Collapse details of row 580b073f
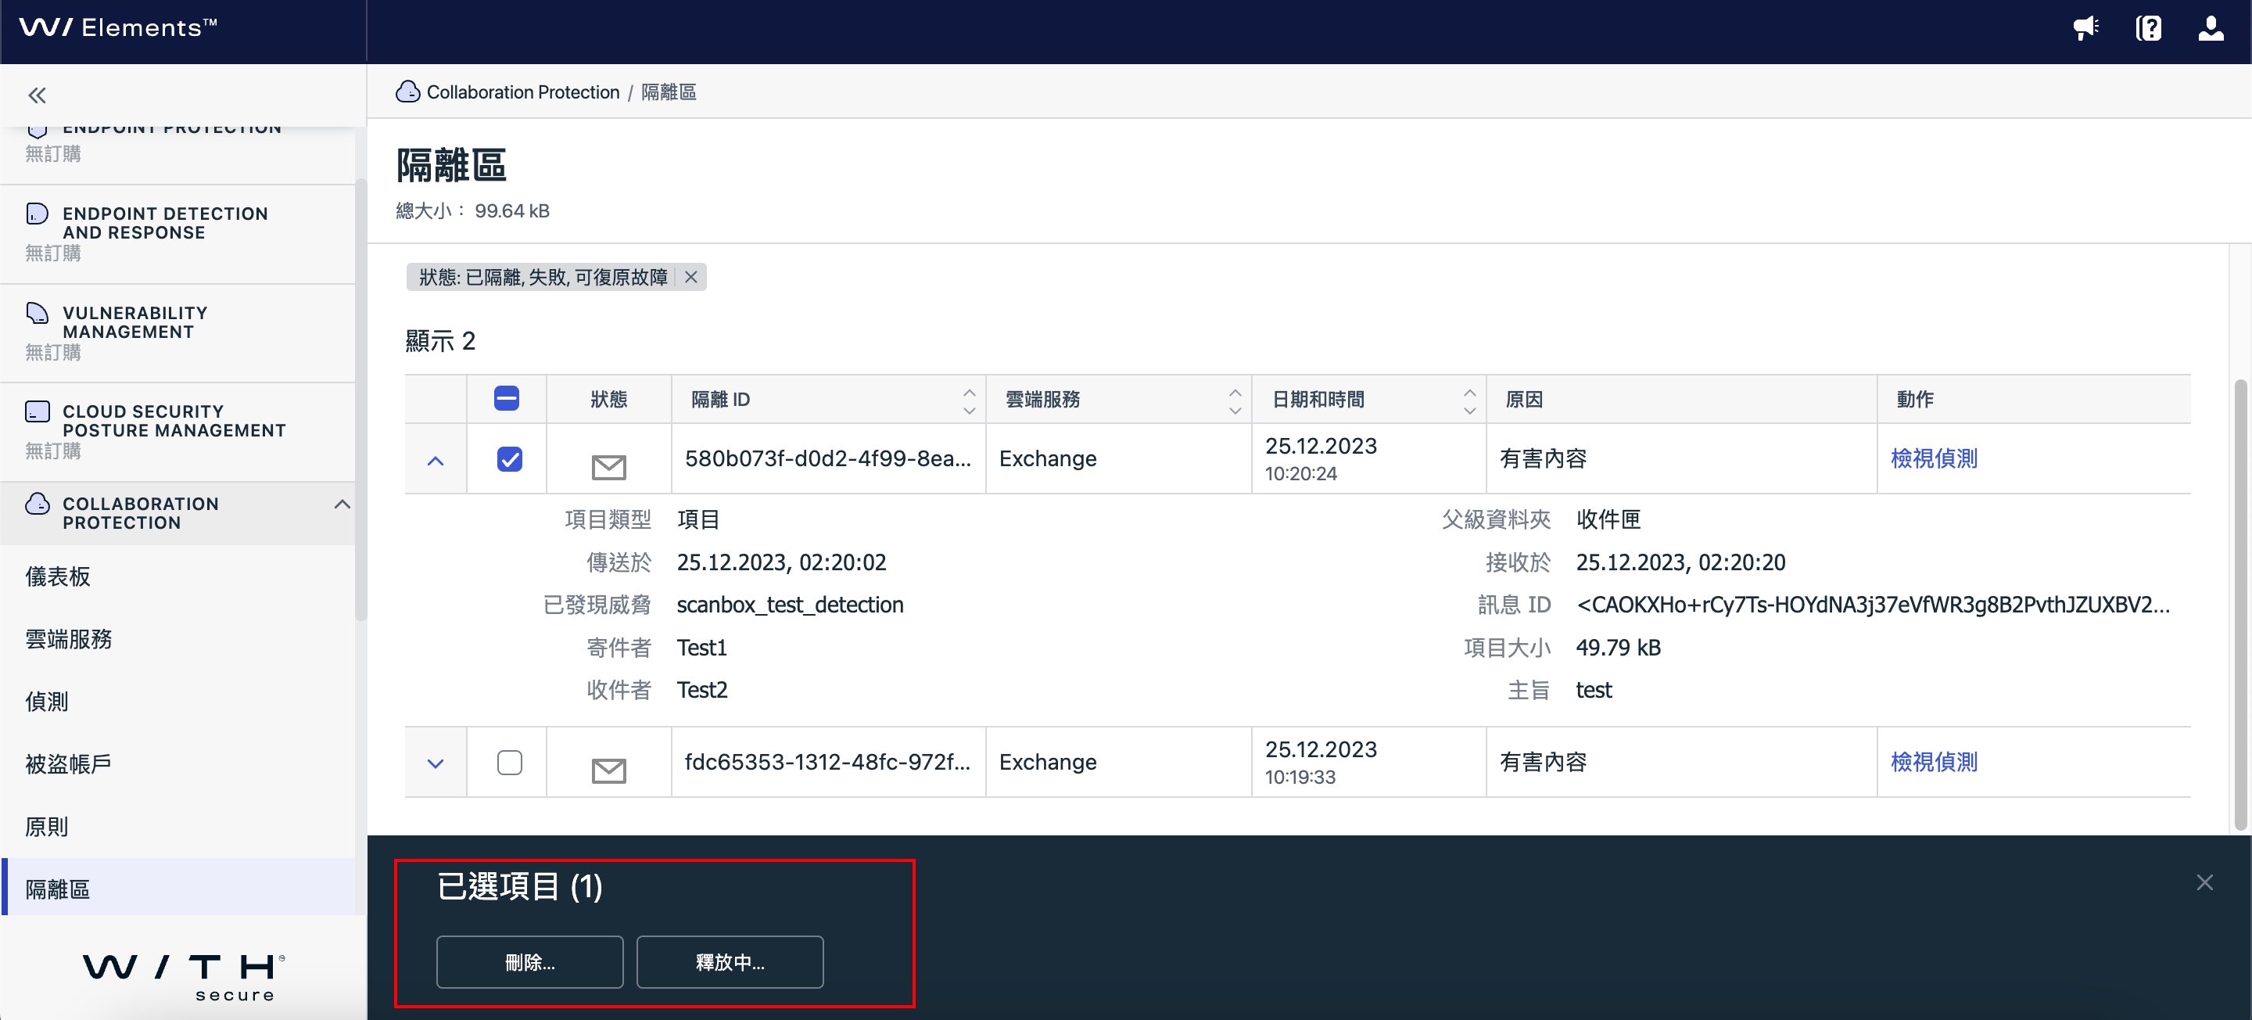 tap(436, 460)
